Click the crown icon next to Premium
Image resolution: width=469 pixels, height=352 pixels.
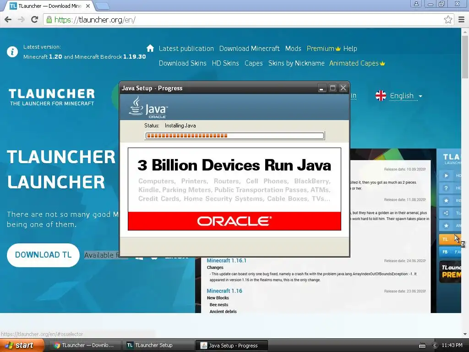(x=338, y=49)
